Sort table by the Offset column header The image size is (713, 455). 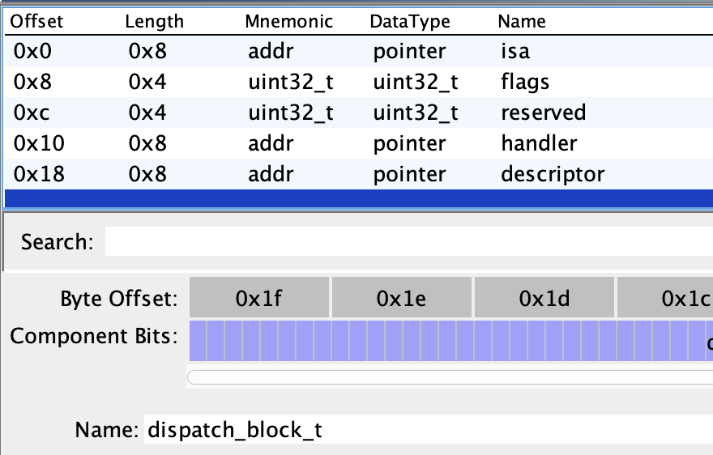pos(36,22)
